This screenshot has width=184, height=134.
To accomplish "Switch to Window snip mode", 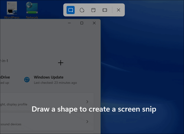I will (x=94, y=10).
